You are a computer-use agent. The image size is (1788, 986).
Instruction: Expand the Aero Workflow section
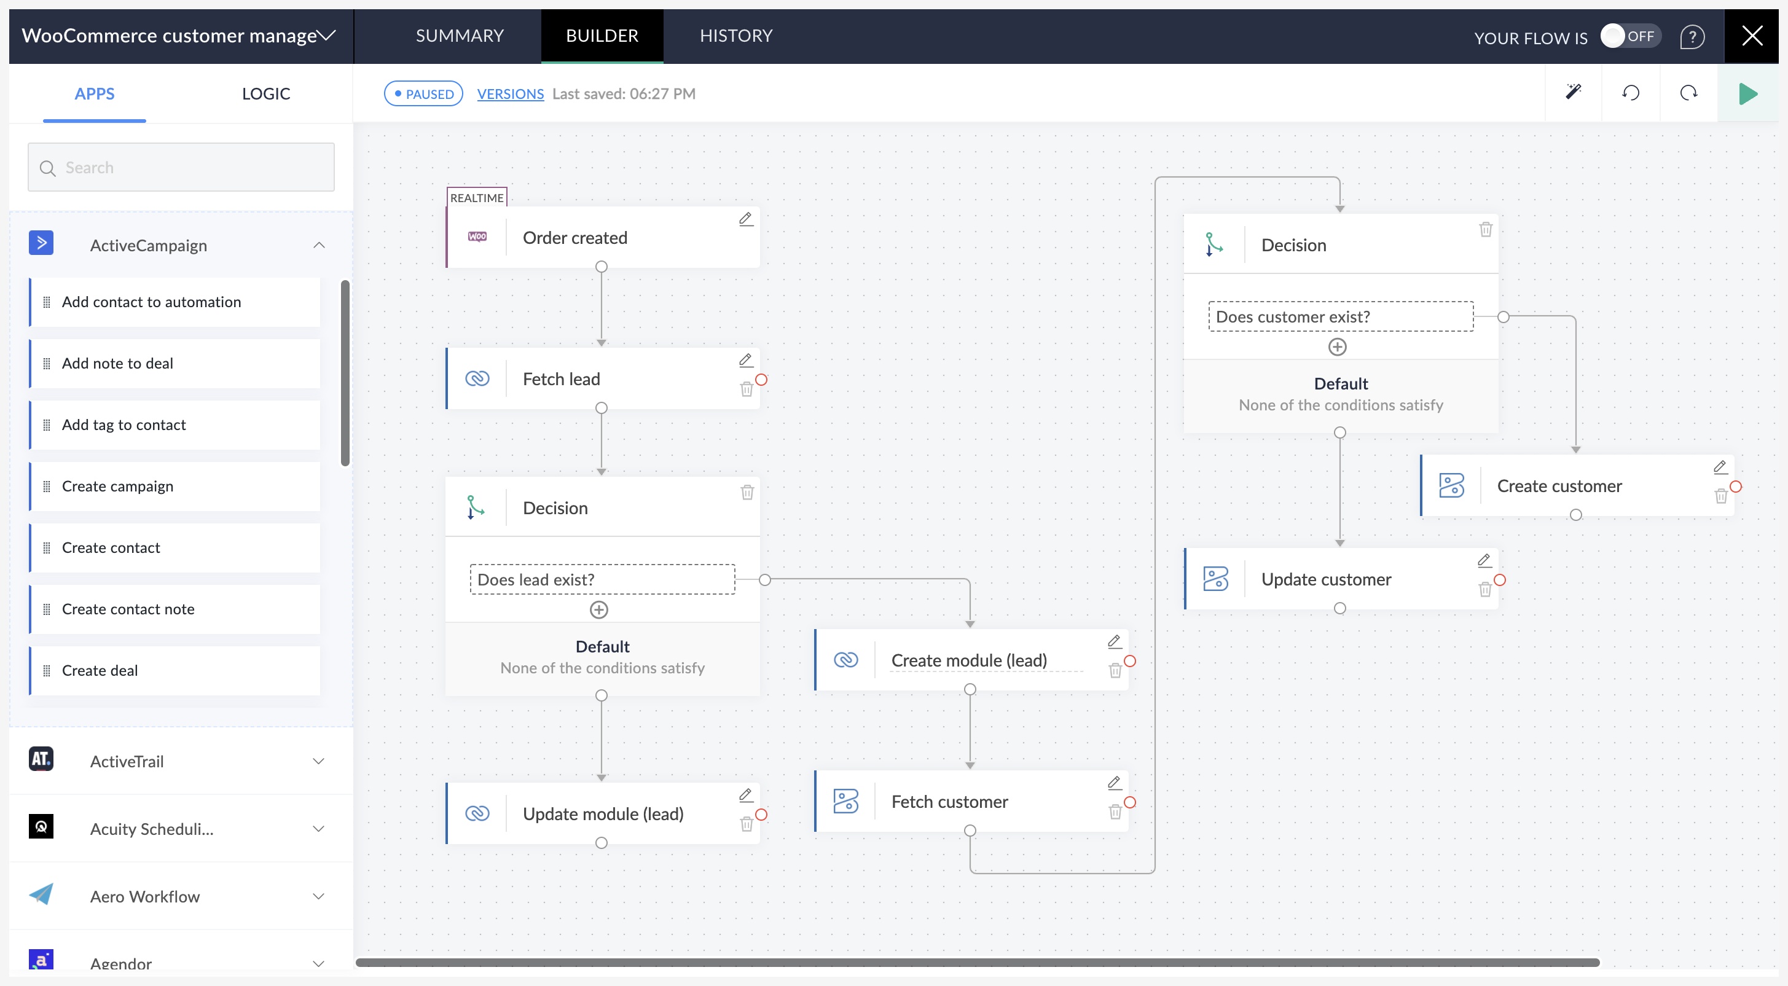tap(319, 896)
